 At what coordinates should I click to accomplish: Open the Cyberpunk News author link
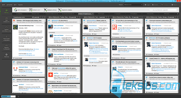(x=23, y=67)
